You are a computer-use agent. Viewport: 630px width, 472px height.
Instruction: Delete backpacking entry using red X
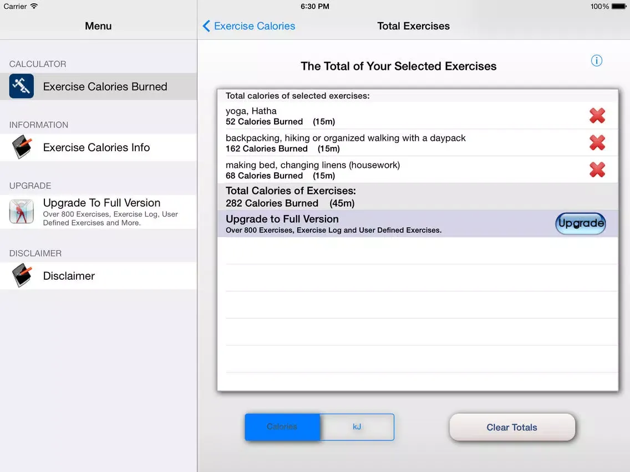[x=597, y=142]
